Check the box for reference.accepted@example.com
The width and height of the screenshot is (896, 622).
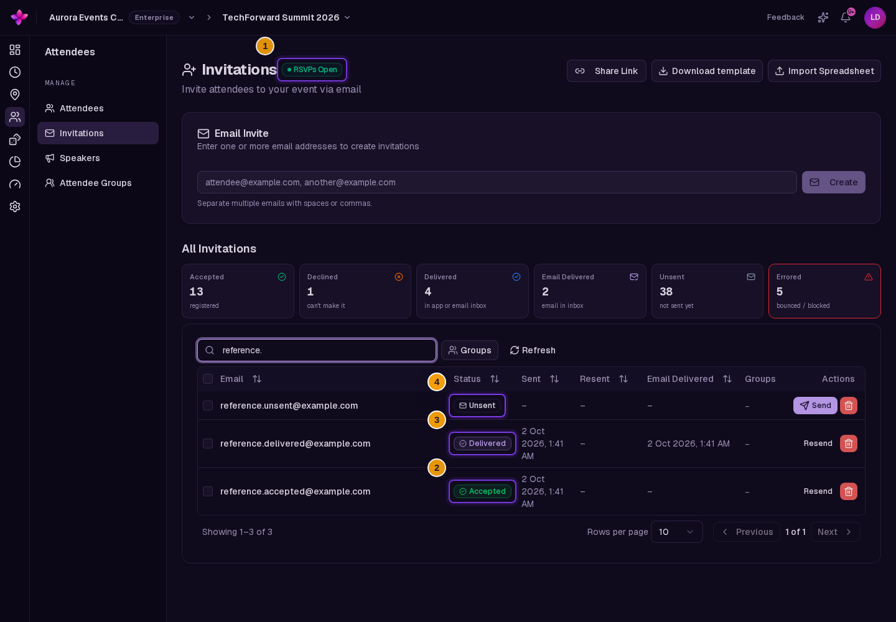pyautogui.click(x=208, y=491)
